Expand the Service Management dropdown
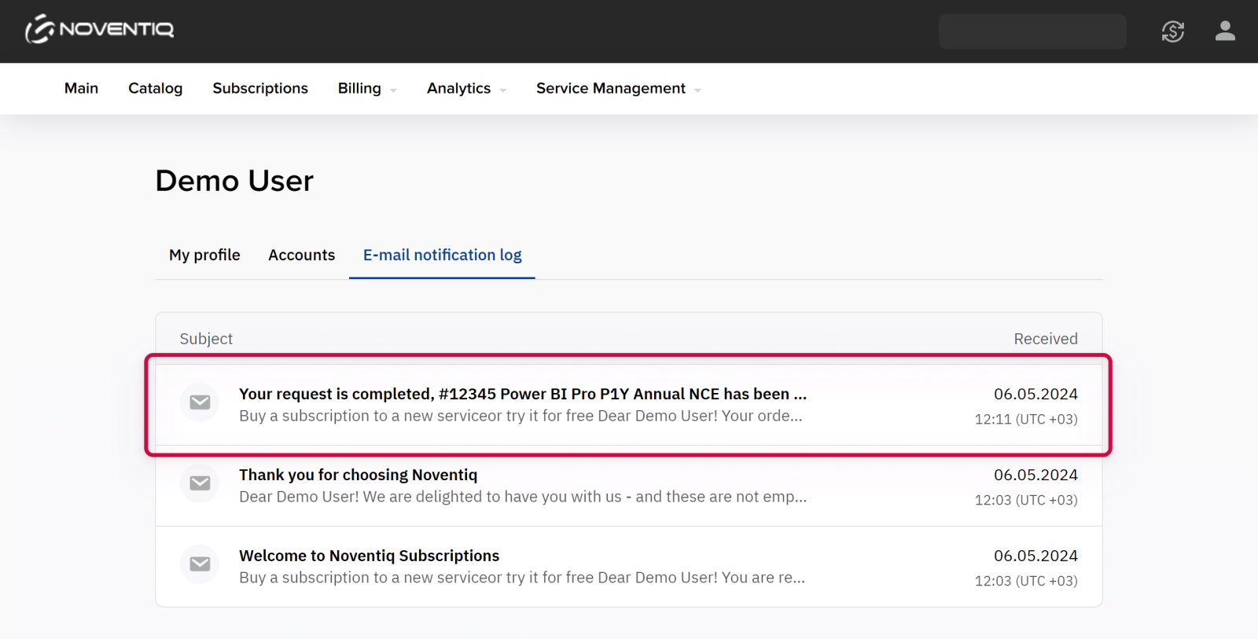The height and width of the screenshot is (639, 1258). point(617,89)
